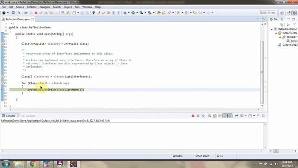
Task: Open the Coverage launch dropdown arrow
Action: [x=145, y=13]
